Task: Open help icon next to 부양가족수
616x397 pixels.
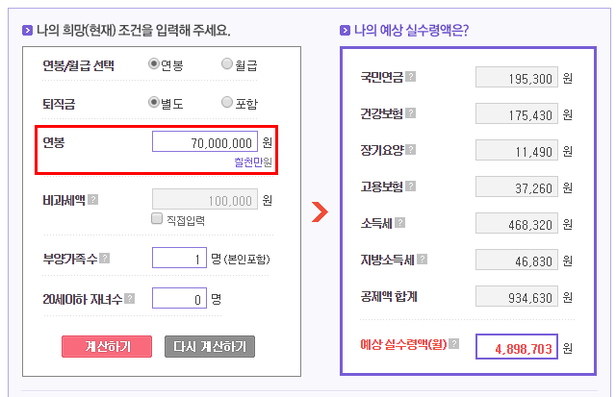Action: tap(105, 259)
